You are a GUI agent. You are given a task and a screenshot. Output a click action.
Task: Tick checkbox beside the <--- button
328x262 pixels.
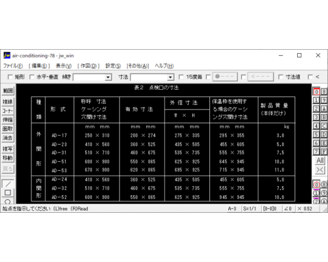243,77
